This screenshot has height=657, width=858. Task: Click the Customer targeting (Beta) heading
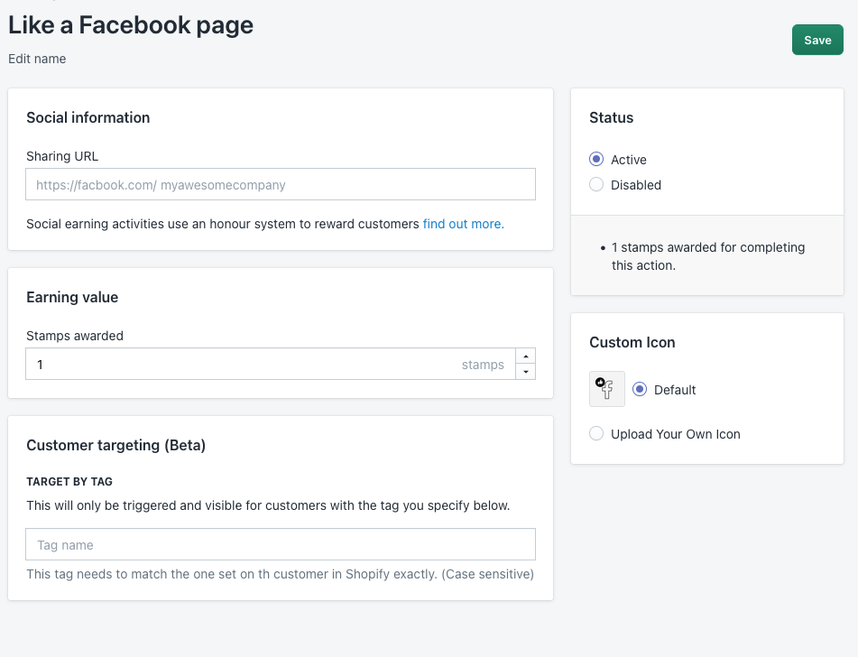[116, 445]
